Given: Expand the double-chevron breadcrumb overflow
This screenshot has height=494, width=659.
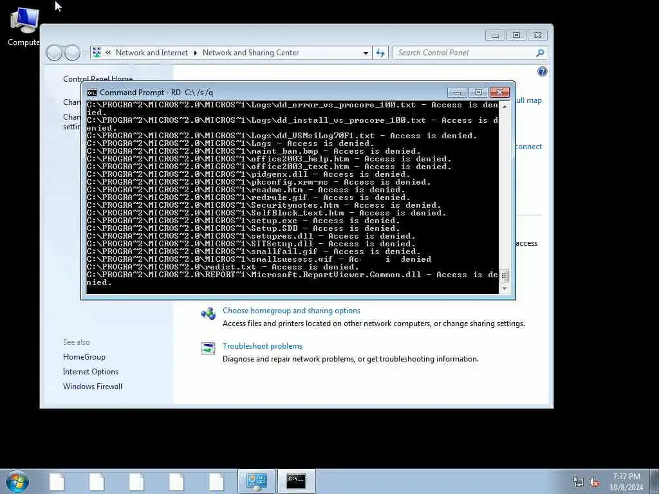Looking at the screenshot, I should point(108,53).
